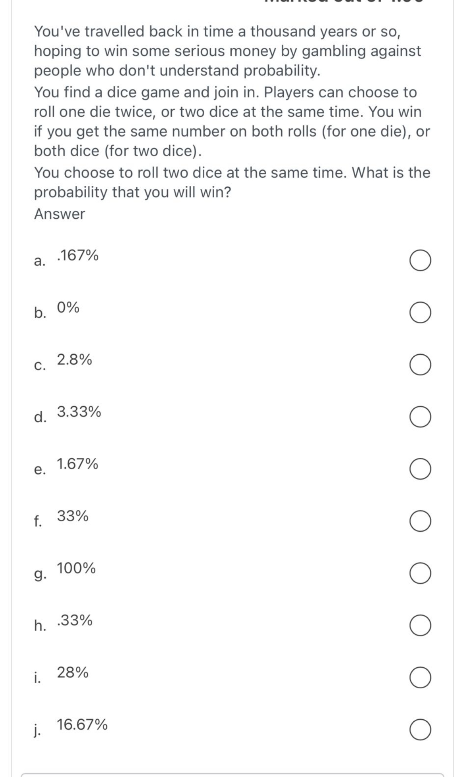The image size is (465, 777).
Task: Click option label d. 3.33%
Action: (x=68, y=414)
